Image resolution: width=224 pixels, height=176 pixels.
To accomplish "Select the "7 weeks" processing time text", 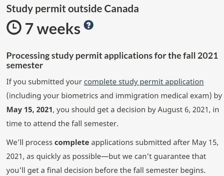I will (52, 28).
